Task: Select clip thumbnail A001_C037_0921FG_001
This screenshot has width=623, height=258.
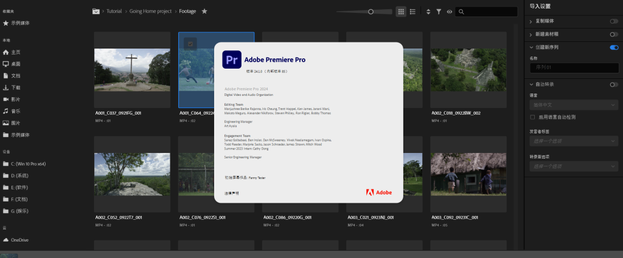Action: [x=132, y=70]
